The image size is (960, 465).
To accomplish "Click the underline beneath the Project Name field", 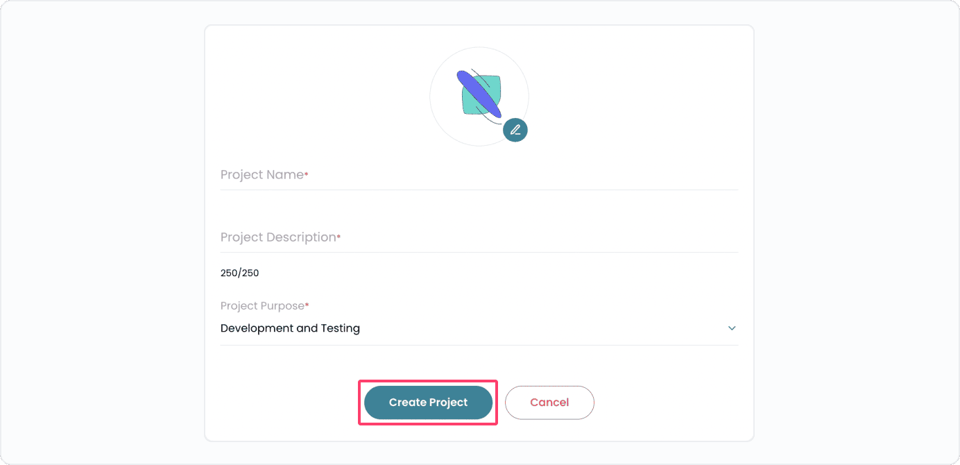I will pos(479,189).
